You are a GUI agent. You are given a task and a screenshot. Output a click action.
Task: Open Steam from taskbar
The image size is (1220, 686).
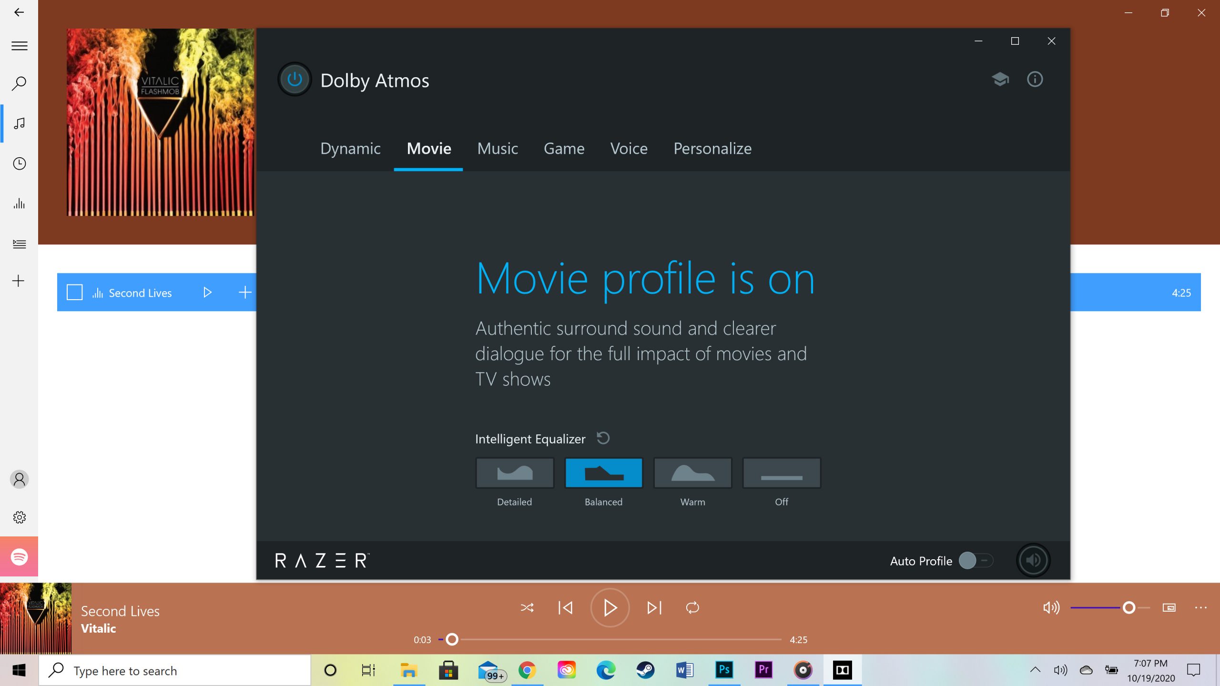[645, 670]
